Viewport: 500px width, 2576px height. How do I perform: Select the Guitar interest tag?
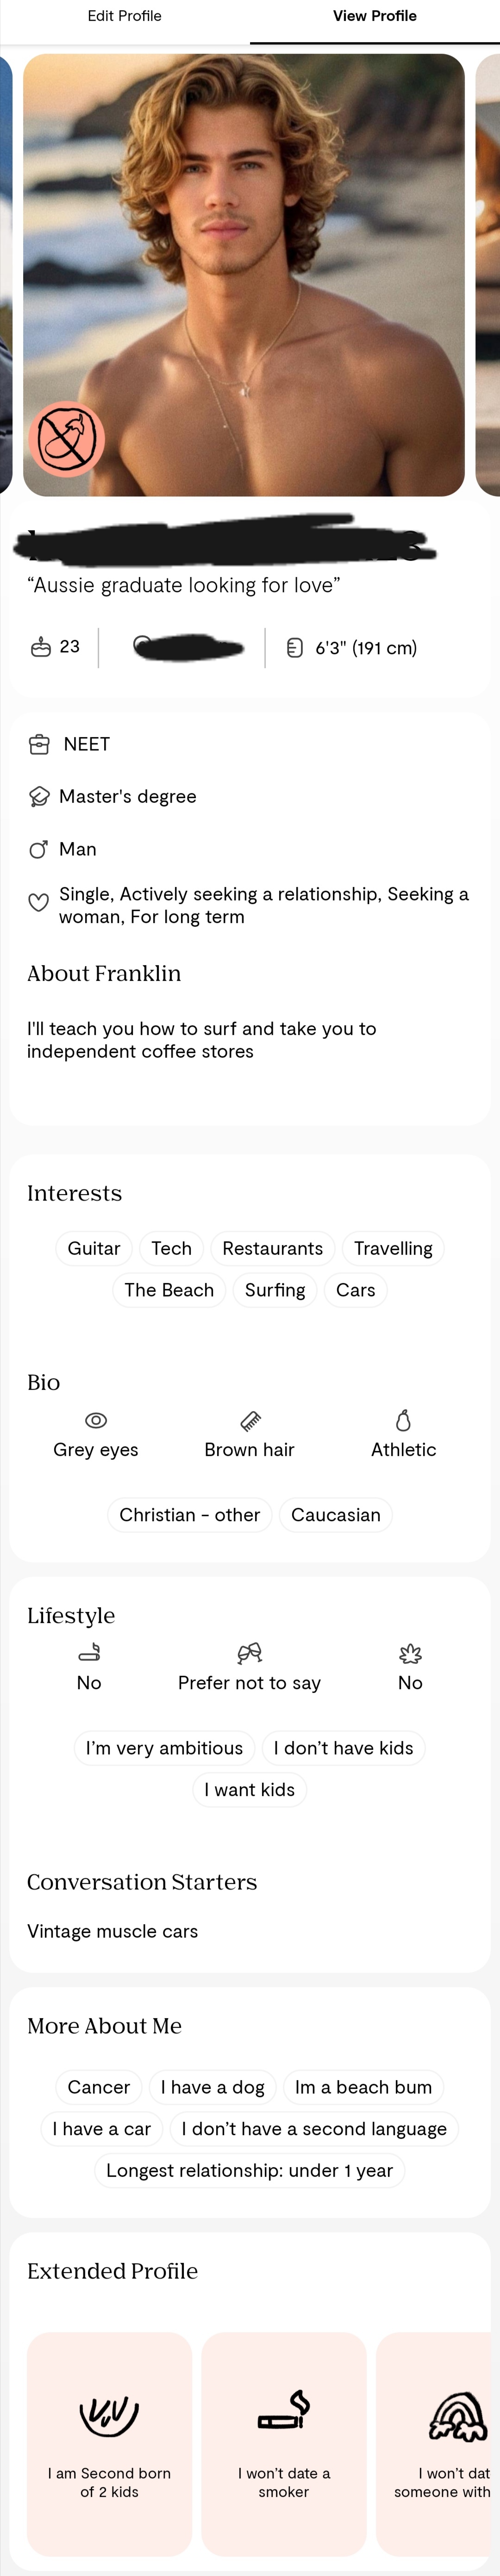(x=94, y=1248)
